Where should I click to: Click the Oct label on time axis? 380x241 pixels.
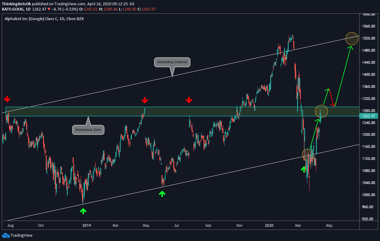click(41, 226)
